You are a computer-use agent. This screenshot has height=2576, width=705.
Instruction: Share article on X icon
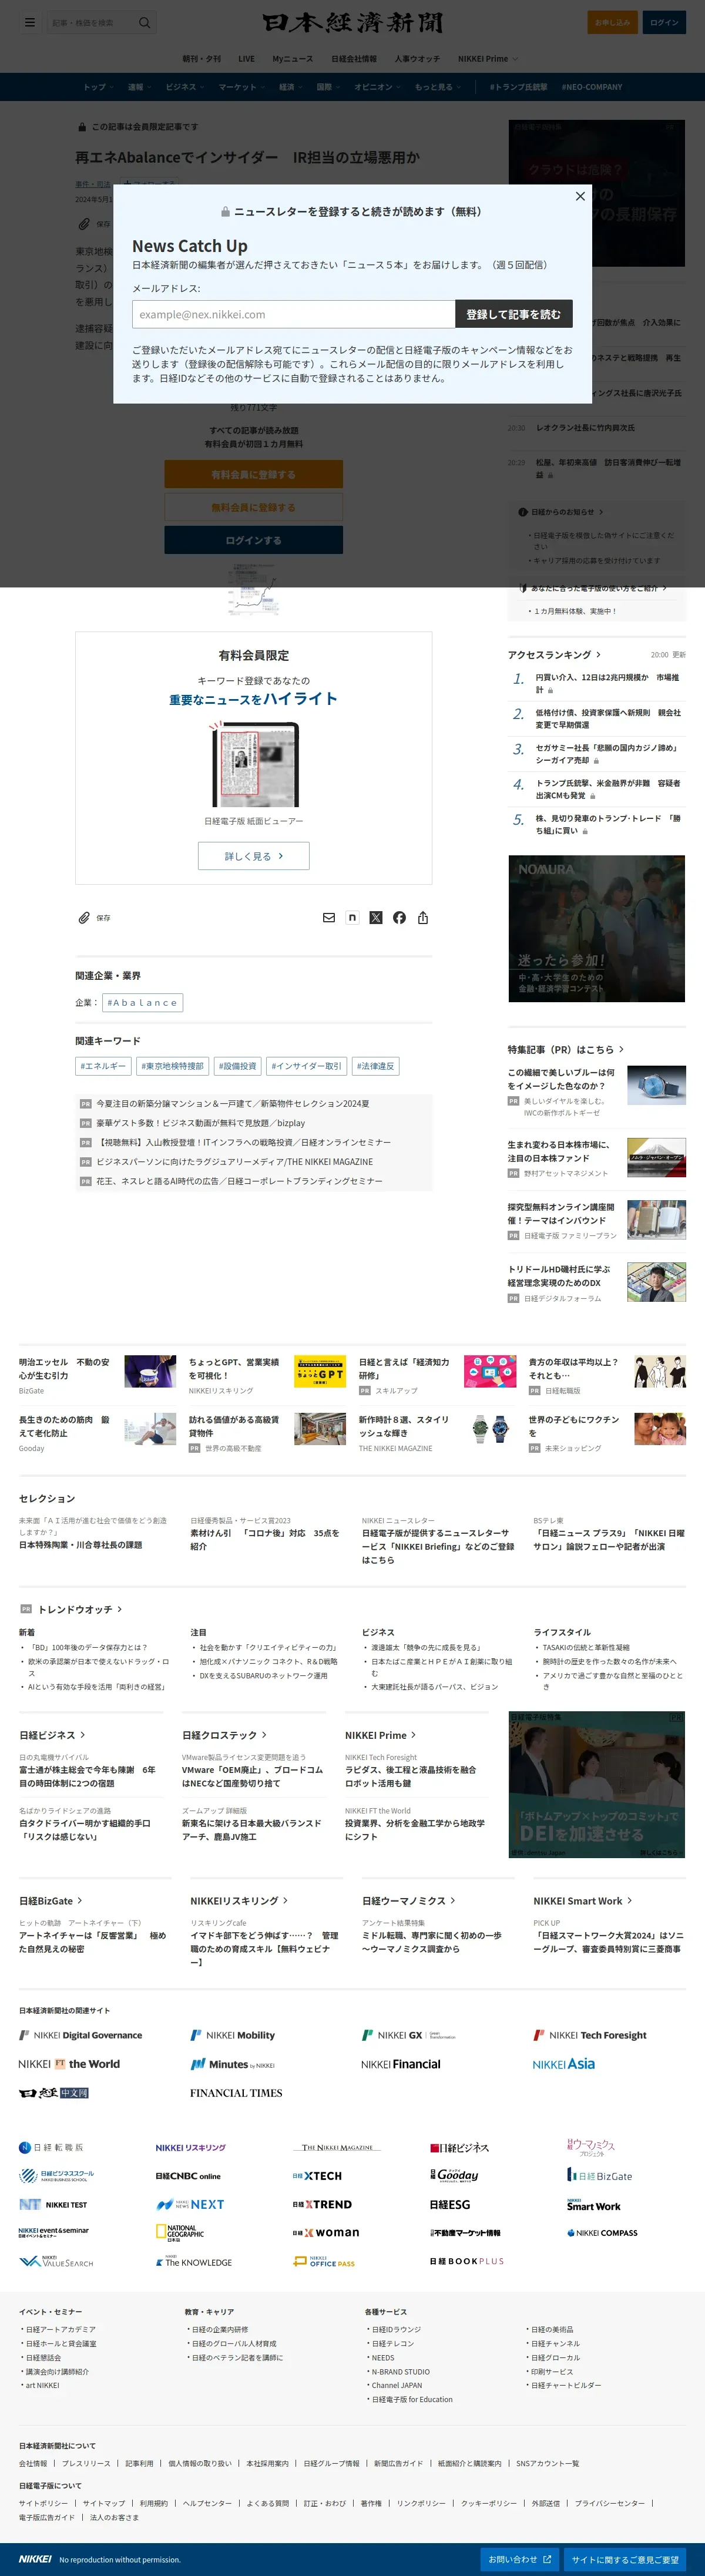376,917
